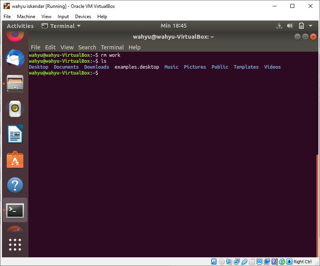Open VirtualBox Machine menu
Screen dimensions: 320x266
tap(26, 17)
